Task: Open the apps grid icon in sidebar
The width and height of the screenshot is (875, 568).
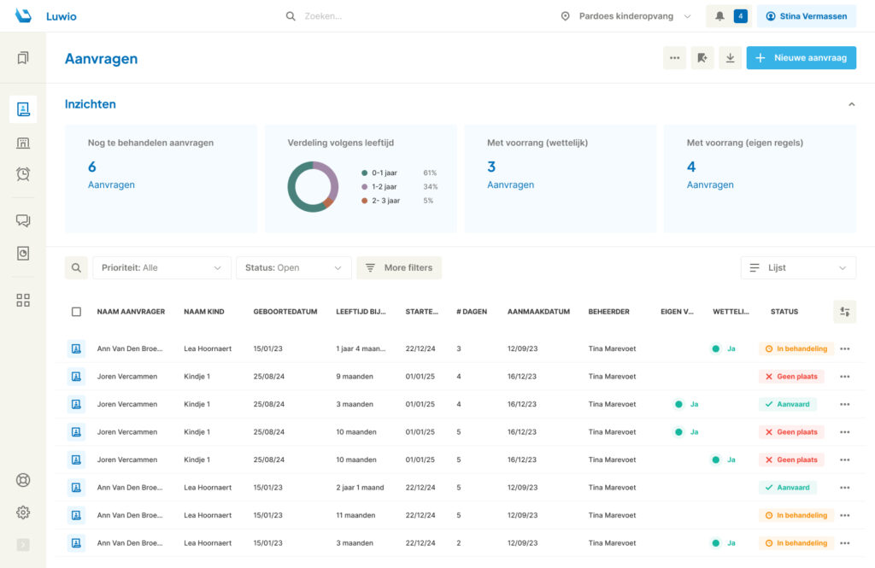Action: (23, 300)
